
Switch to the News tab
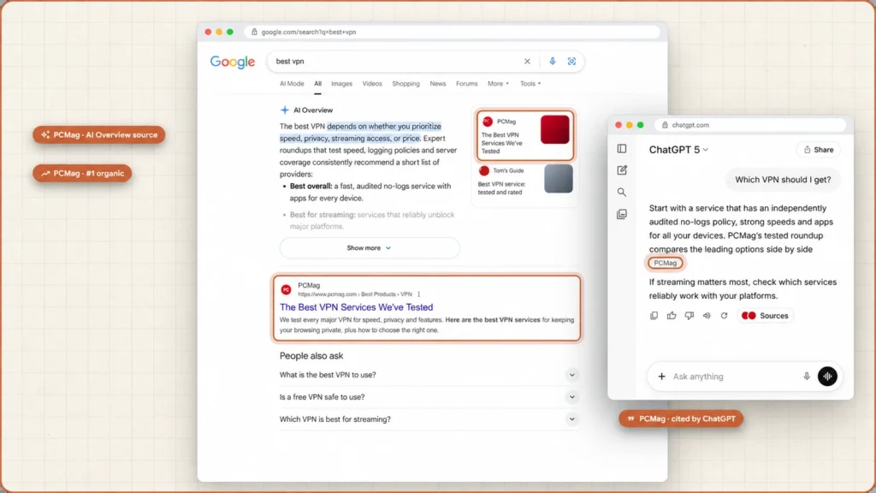coord(437,84)
